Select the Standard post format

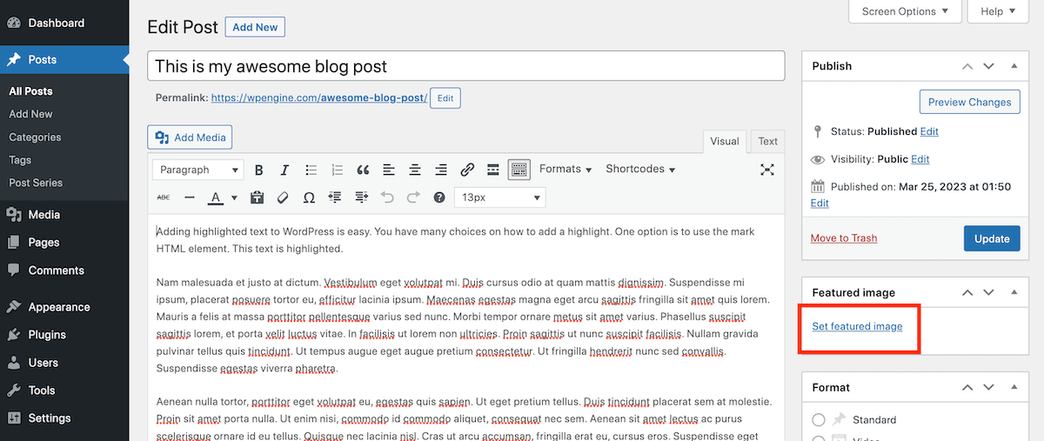coord(819,419)
